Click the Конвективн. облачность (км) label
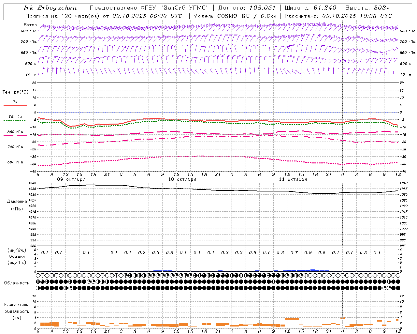 tap(17, 311)
